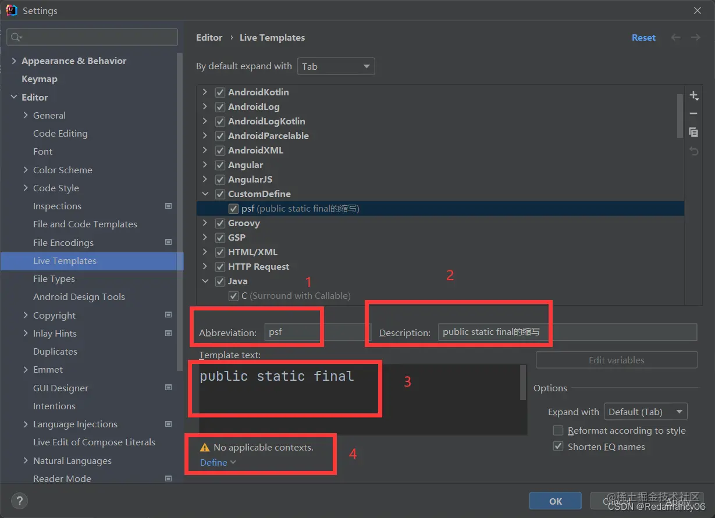
Task: Click project-level icon beside Language Injections
Action: tap(169, 424)
